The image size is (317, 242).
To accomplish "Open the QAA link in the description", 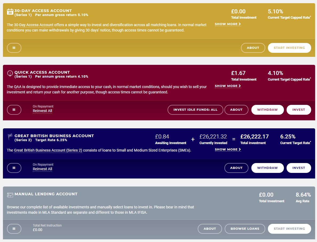I will [x=18, y=87].
